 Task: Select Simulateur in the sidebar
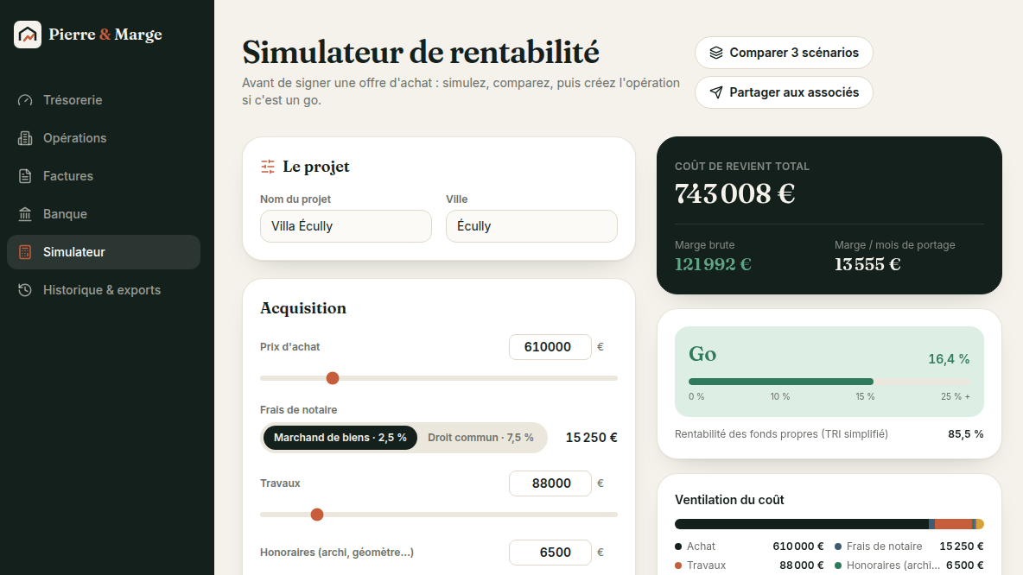[104, 252]
